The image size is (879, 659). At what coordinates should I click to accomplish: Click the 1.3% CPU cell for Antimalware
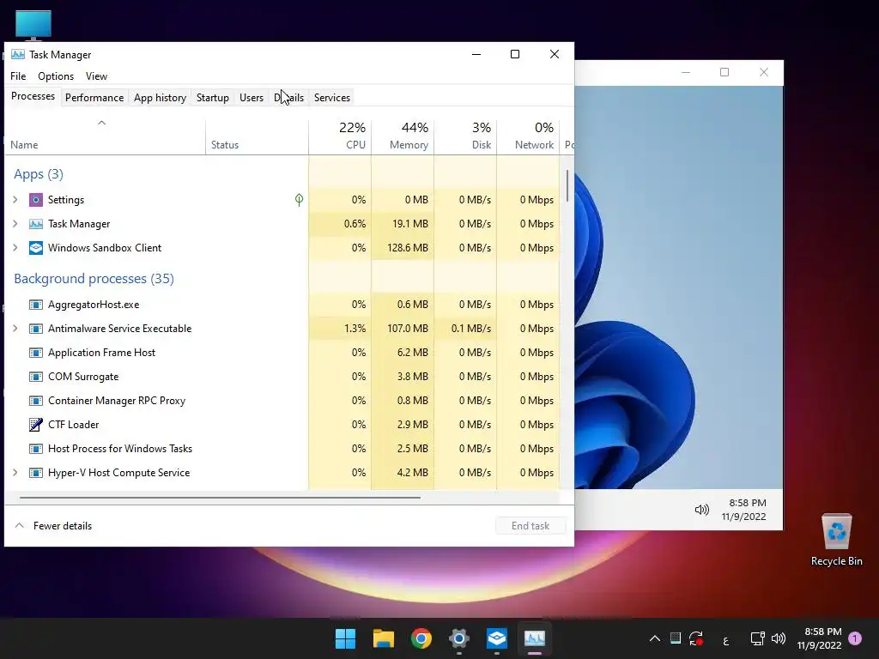coord(340,329)
